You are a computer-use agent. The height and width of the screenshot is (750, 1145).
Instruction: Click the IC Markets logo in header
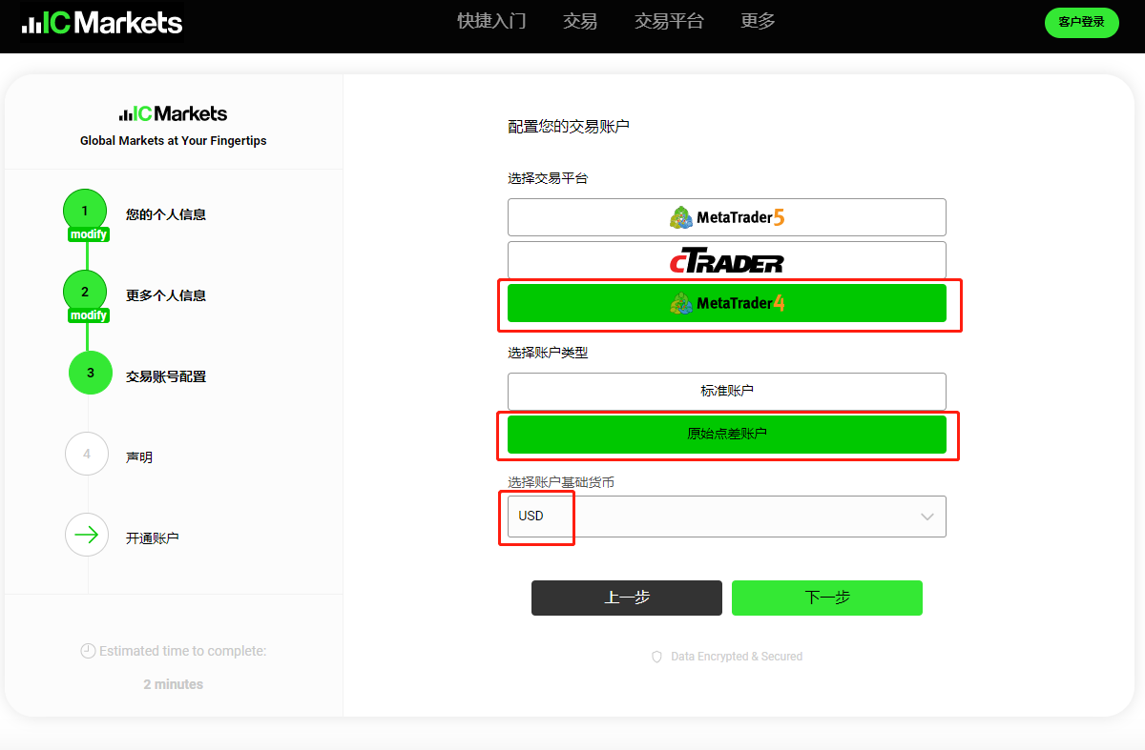click(102, 22)
